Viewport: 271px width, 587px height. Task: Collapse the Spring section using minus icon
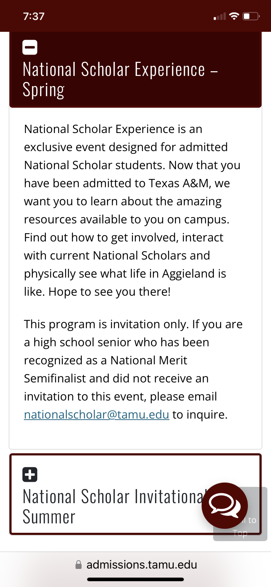(x=30, y=47)
